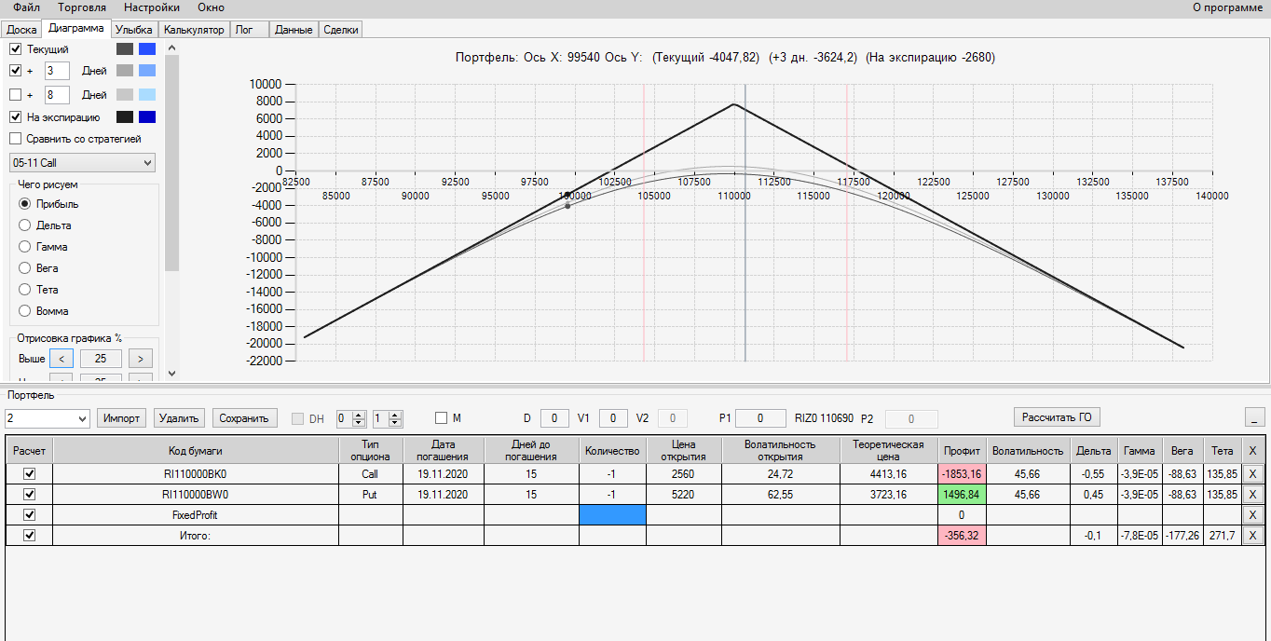The height and width of the screenshot is (641, 1271).
Task: Click the DH spinner up arrow showing 0
Action: click(360, 415)
